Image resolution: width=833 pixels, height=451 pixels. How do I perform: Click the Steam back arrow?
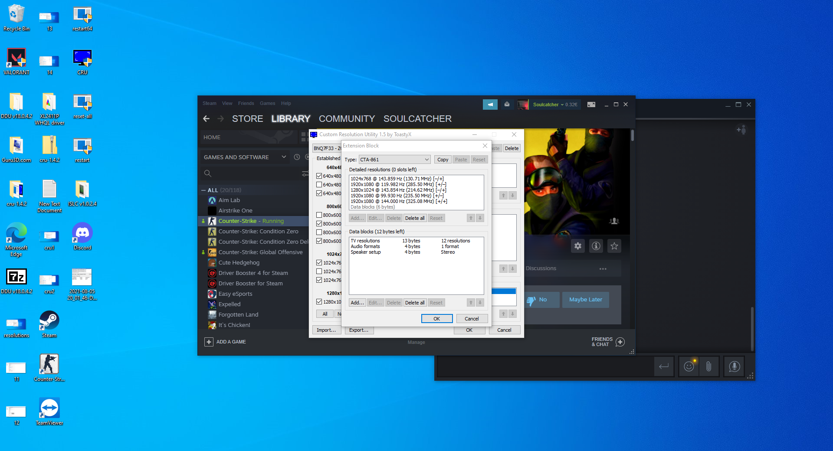pos(207,119)
